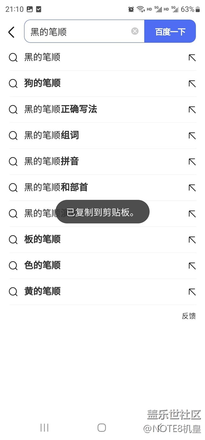
Task: Tap arrow icon beside 板的笔顺
Action: (192, 240)
